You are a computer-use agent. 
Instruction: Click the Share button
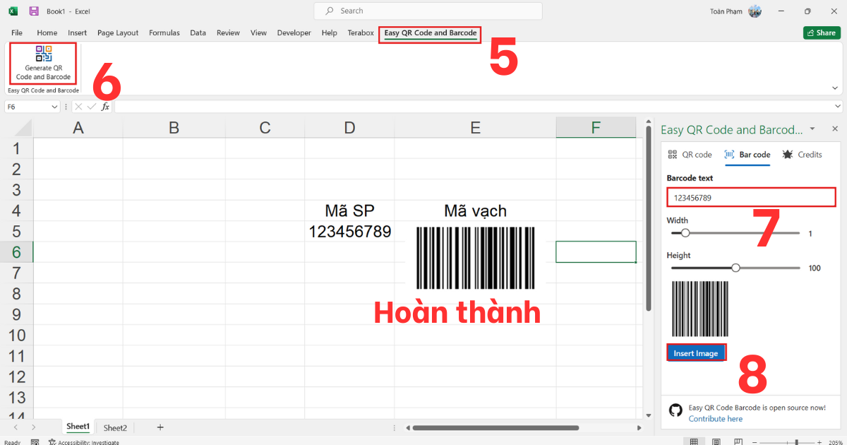(821, 32)
